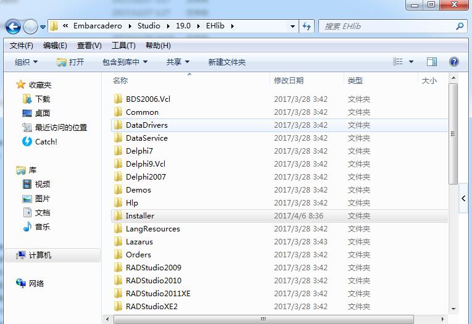Go back with the Back arrow button
Screen dimensions: 472x324
tap(13, 27)
